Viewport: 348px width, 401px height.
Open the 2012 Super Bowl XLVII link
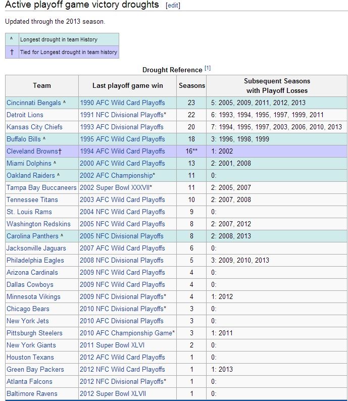[113, 393]
